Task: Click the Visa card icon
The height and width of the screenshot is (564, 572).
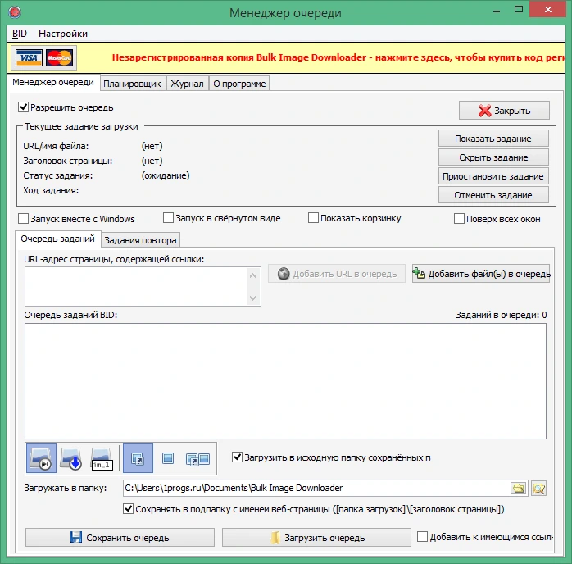Action: [x=29, y=57]
